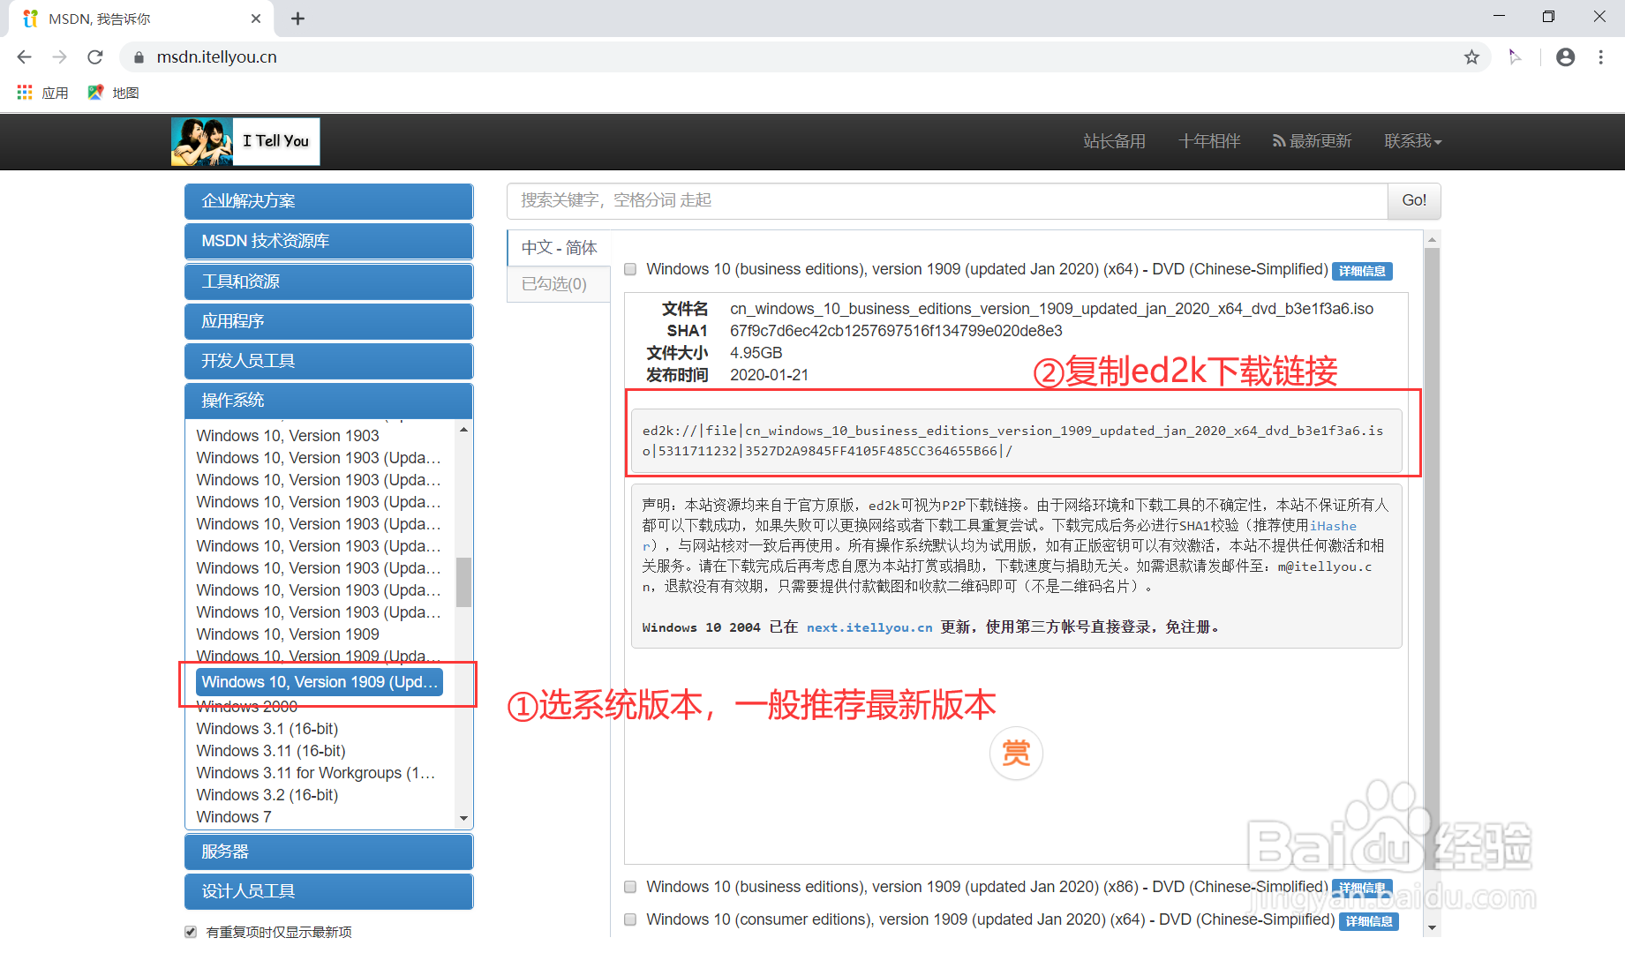Open Chrome three-dot menu
This screenshot has height=953, width=1625.
pos(1600,57)
